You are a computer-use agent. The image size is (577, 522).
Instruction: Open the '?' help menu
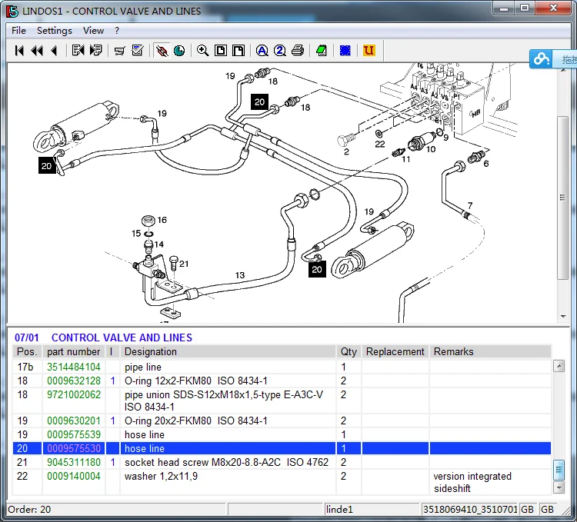tap(117, 31)
